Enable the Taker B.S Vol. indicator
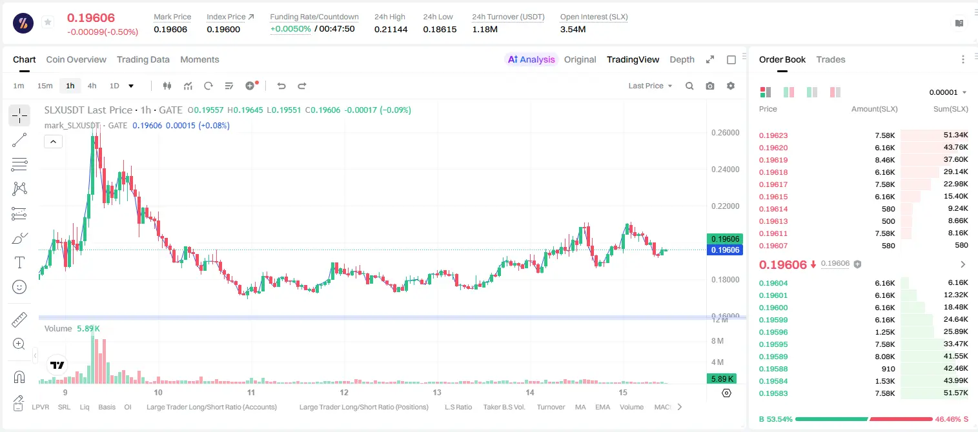 [505, 407]
